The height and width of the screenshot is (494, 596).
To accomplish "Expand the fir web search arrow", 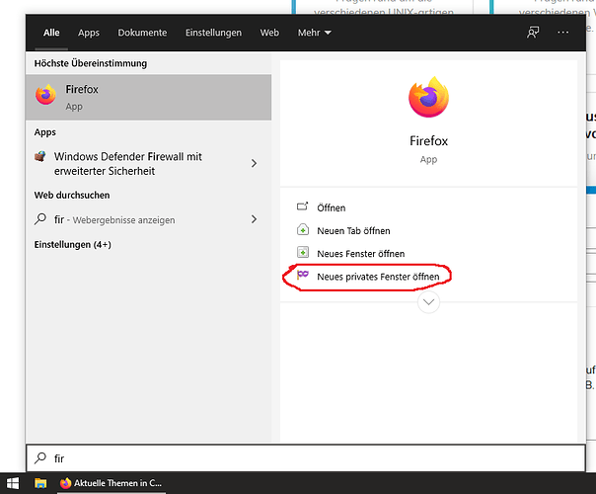I will [254, 219].
